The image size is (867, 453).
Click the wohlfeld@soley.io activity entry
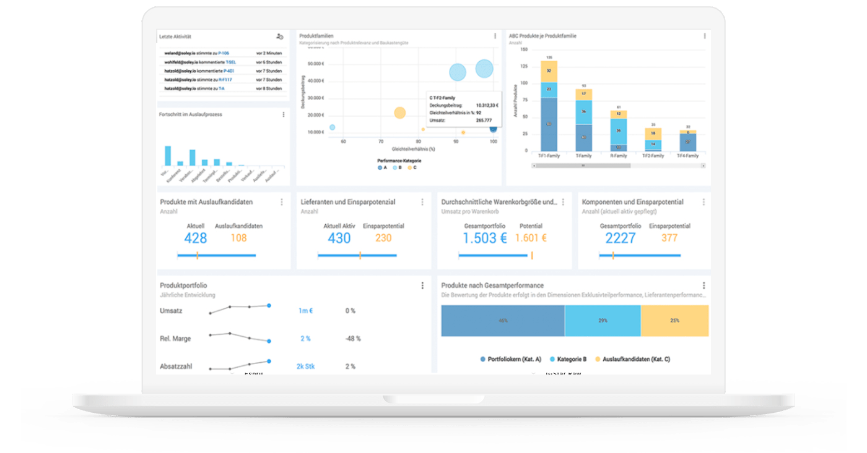(223, 62)
